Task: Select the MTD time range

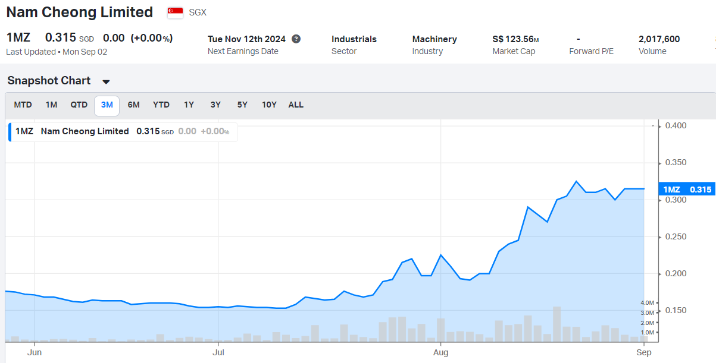Action: coord(23,105)
